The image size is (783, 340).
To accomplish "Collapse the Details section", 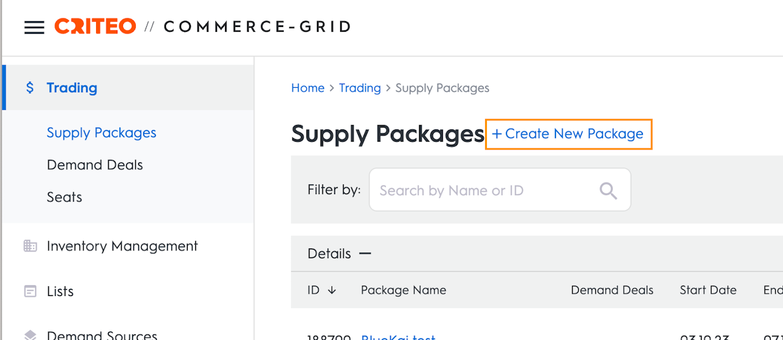I will point(365,253).
